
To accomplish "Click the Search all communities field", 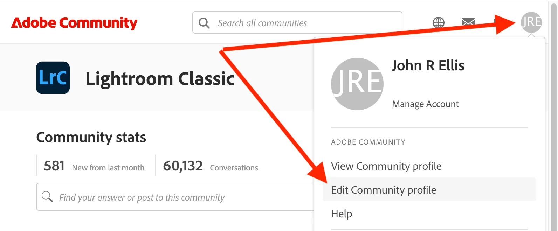I will coord(297,23).
